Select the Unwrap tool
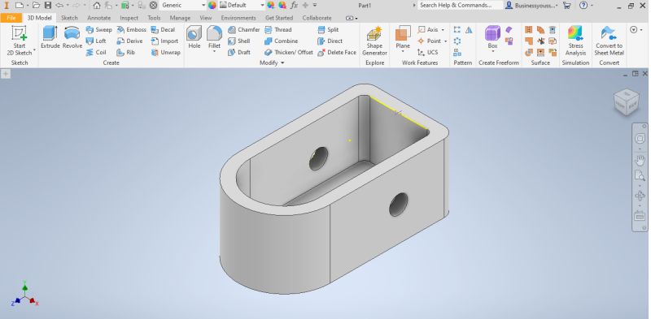 coord(166,52)
